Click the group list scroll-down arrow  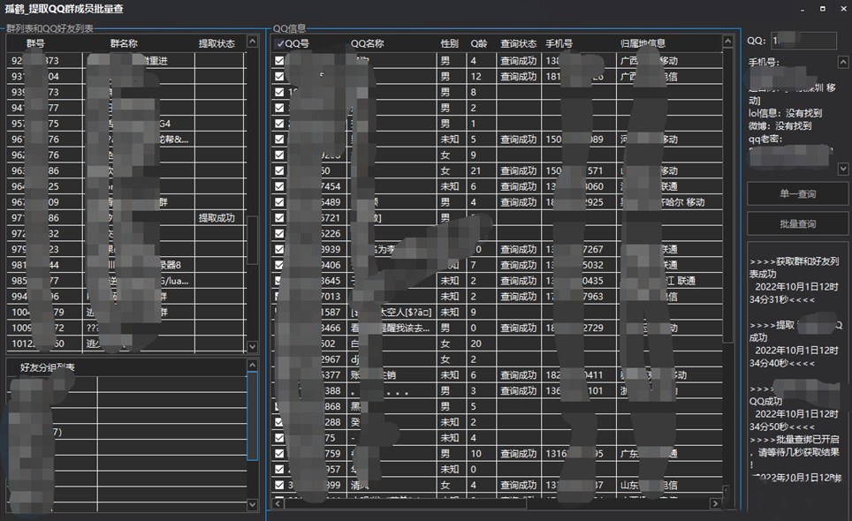[x=252, y=347]
